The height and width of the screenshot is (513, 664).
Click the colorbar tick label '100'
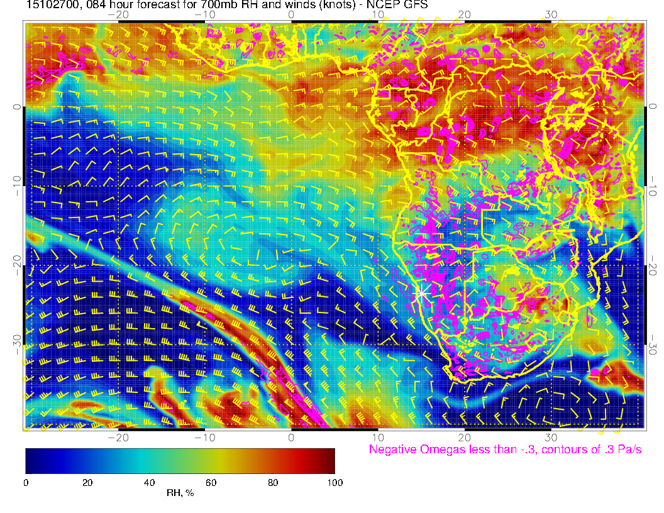335,483
